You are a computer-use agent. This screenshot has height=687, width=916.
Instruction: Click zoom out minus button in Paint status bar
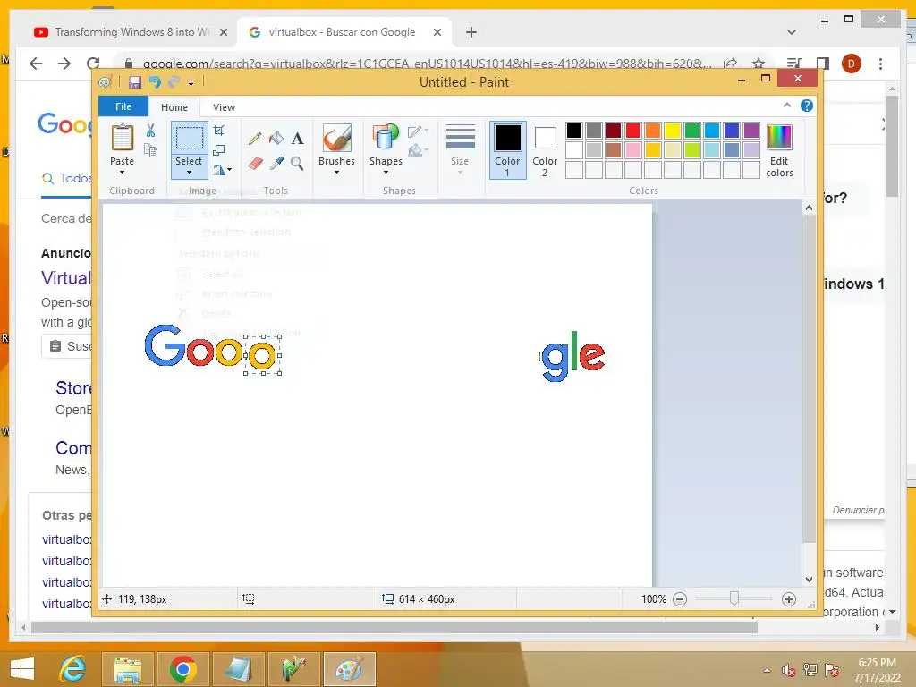coord(680,599)
